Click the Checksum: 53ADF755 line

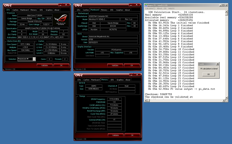tap(159, 94)
